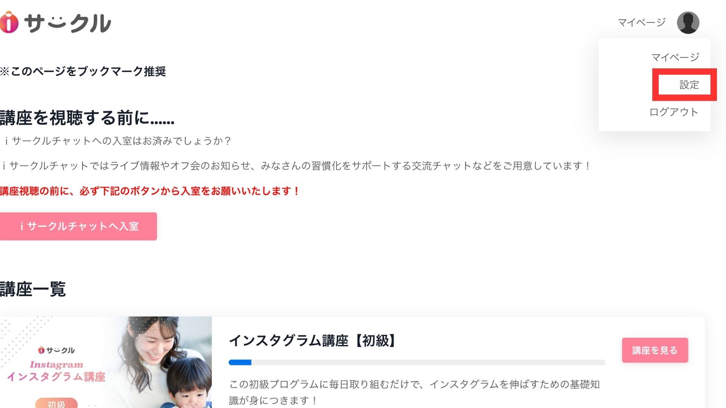The height and width of the screenshot is (408, 726).
Task: Enter chat via iサークルチャットへ入室 button
Action: (x=78, y=226)
